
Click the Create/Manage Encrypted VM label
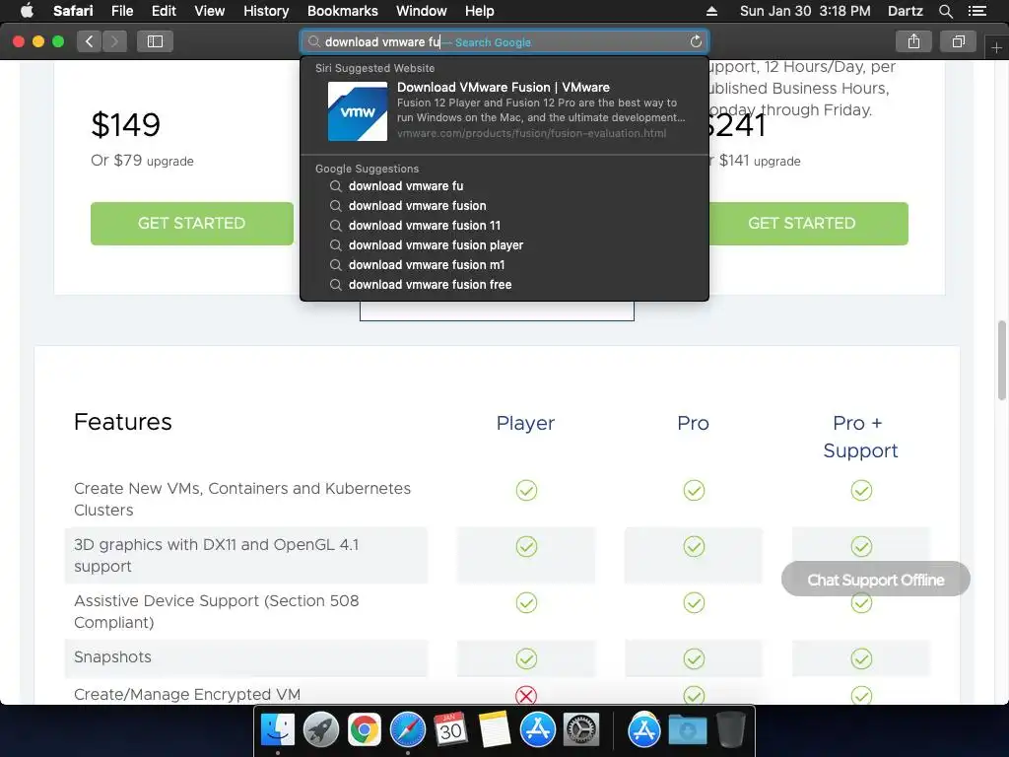pos(187,695)
